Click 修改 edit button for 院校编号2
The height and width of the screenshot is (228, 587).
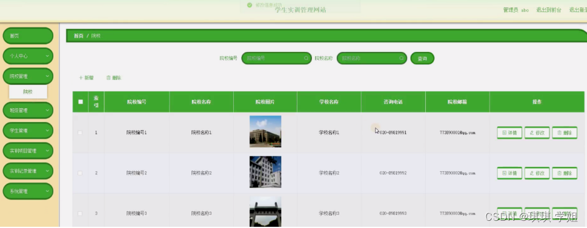pos(537,173)
